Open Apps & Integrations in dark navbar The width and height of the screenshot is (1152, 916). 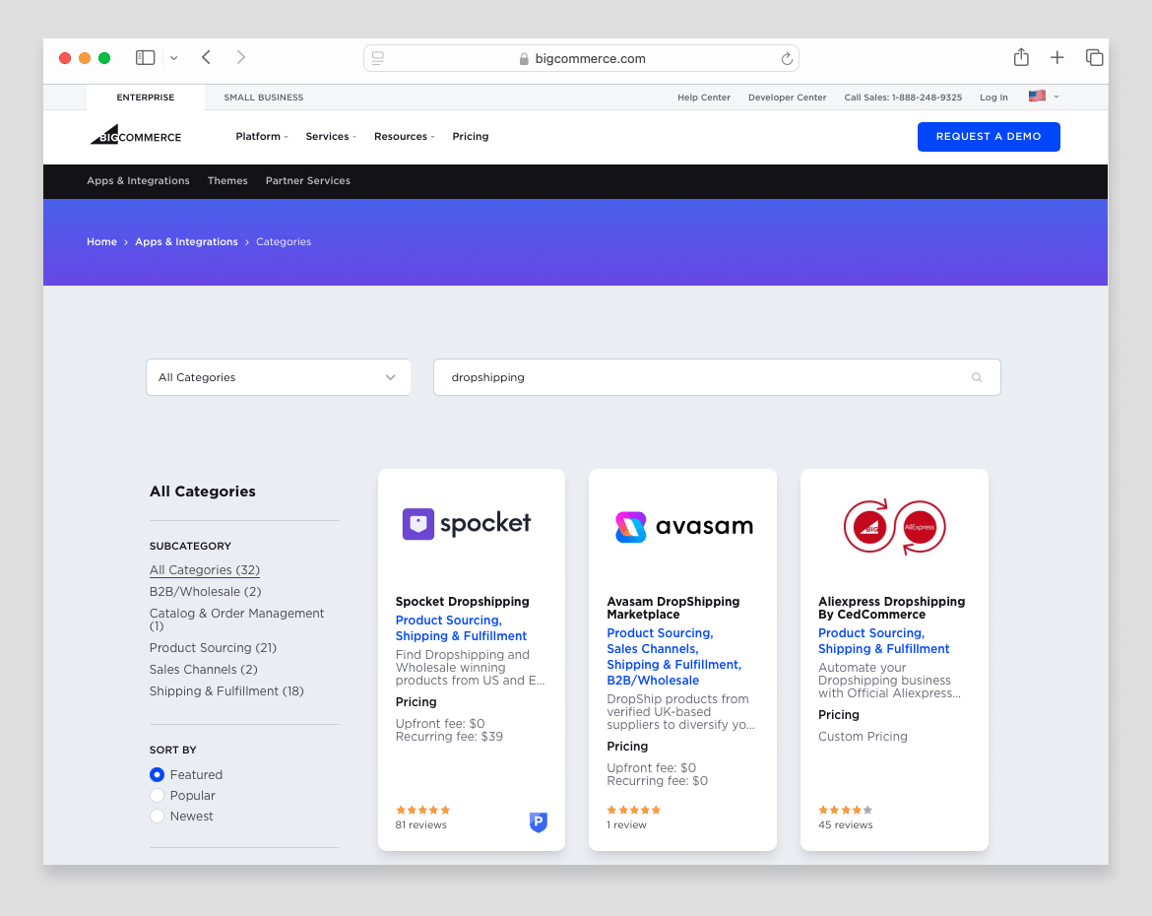click(x=138, y=181)
